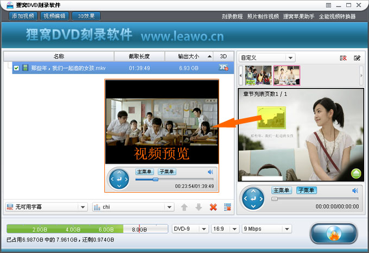Open the title bar menu icon
369x253 pixels.
[328, 5]
